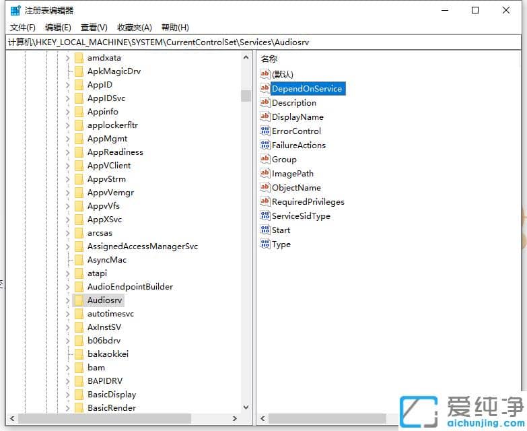Click the folder icon for Audiosrv key
This screenshot has width=527, height=431.
click(79, 300)
